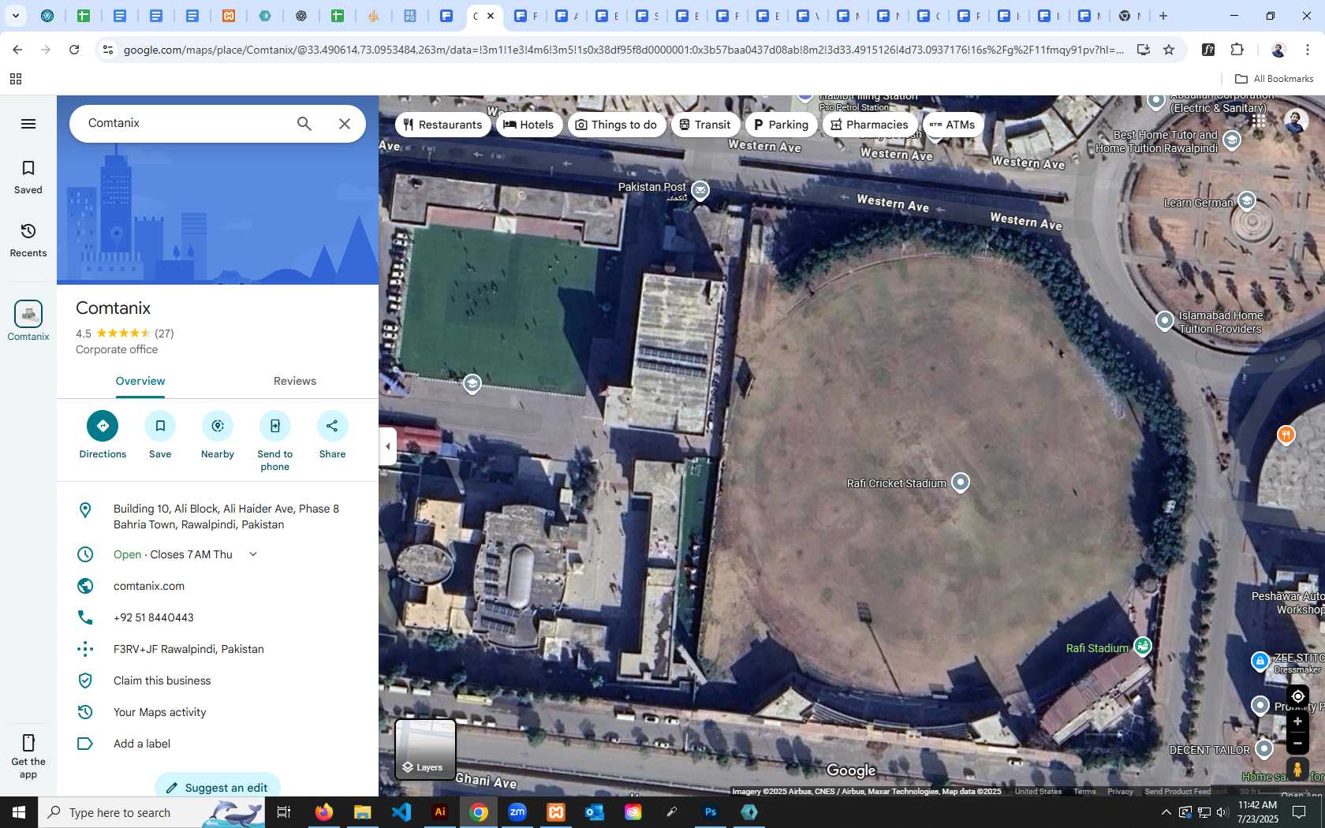Open the Google Maps hamburger menu
This screenshot has height=828, width=1325.
click(x=28, y=124)
